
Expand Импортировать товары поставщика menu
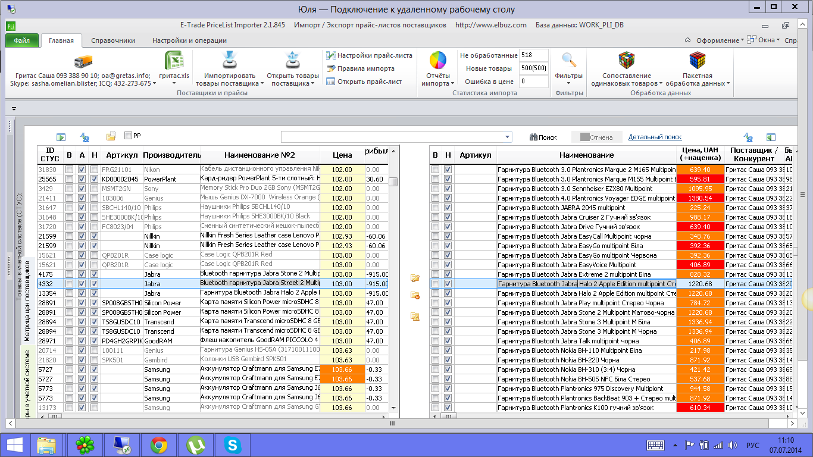(x=230, y=70)
